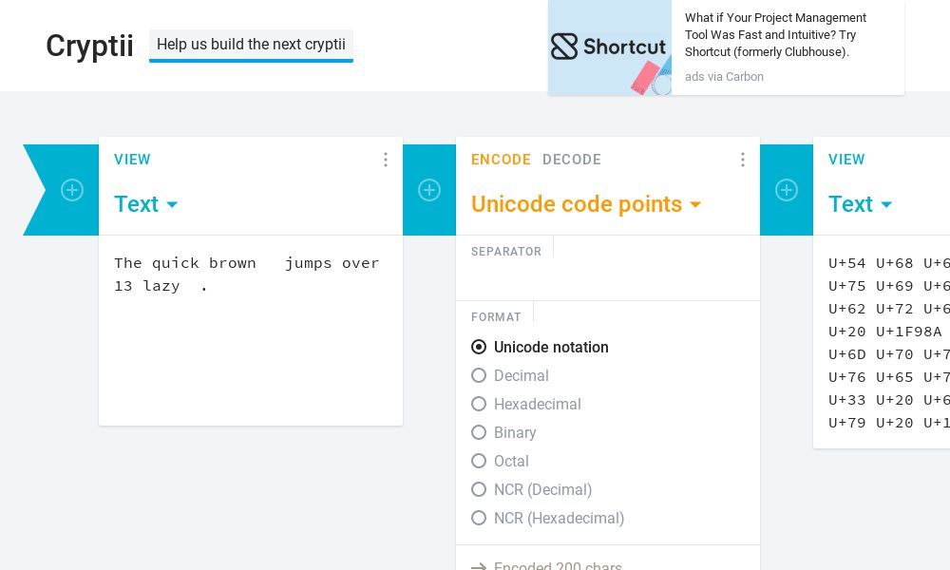Select the Encode tab
950x570 pixels.
pos(501,160)
